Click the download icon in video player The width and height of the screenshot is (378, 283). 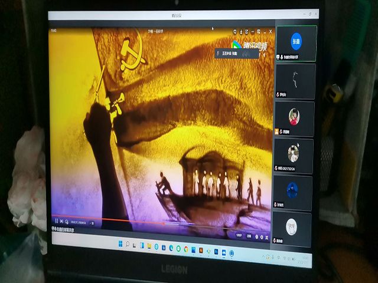[241, 31]
